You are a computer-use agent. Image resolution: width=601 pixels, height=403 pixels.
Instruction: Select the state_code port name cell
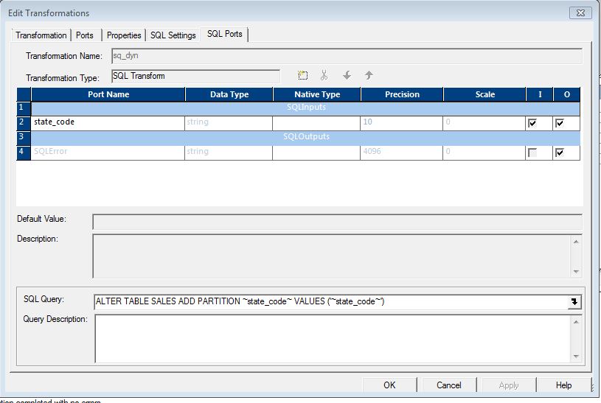coord(108,122)
